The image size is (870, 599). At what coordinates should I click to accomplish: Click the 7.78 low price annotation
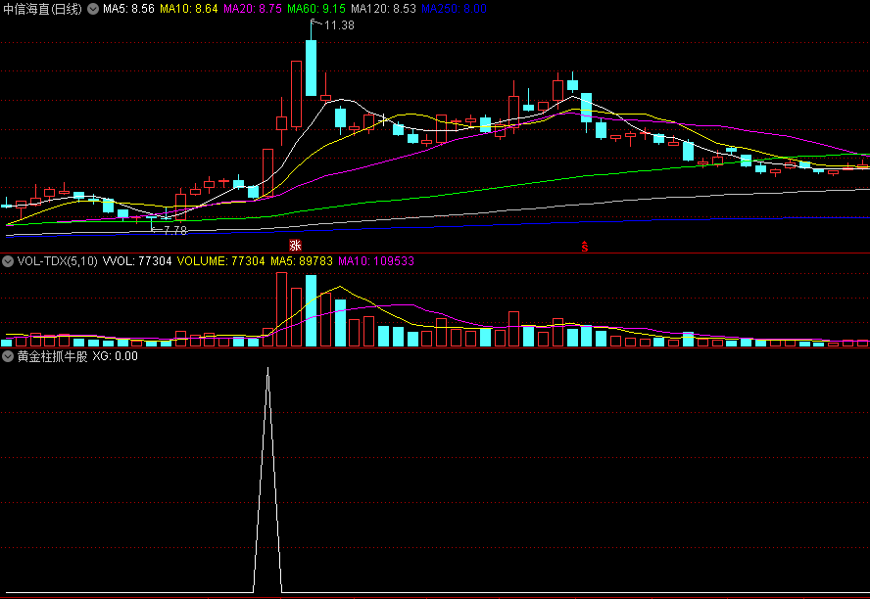coord(175,231)
